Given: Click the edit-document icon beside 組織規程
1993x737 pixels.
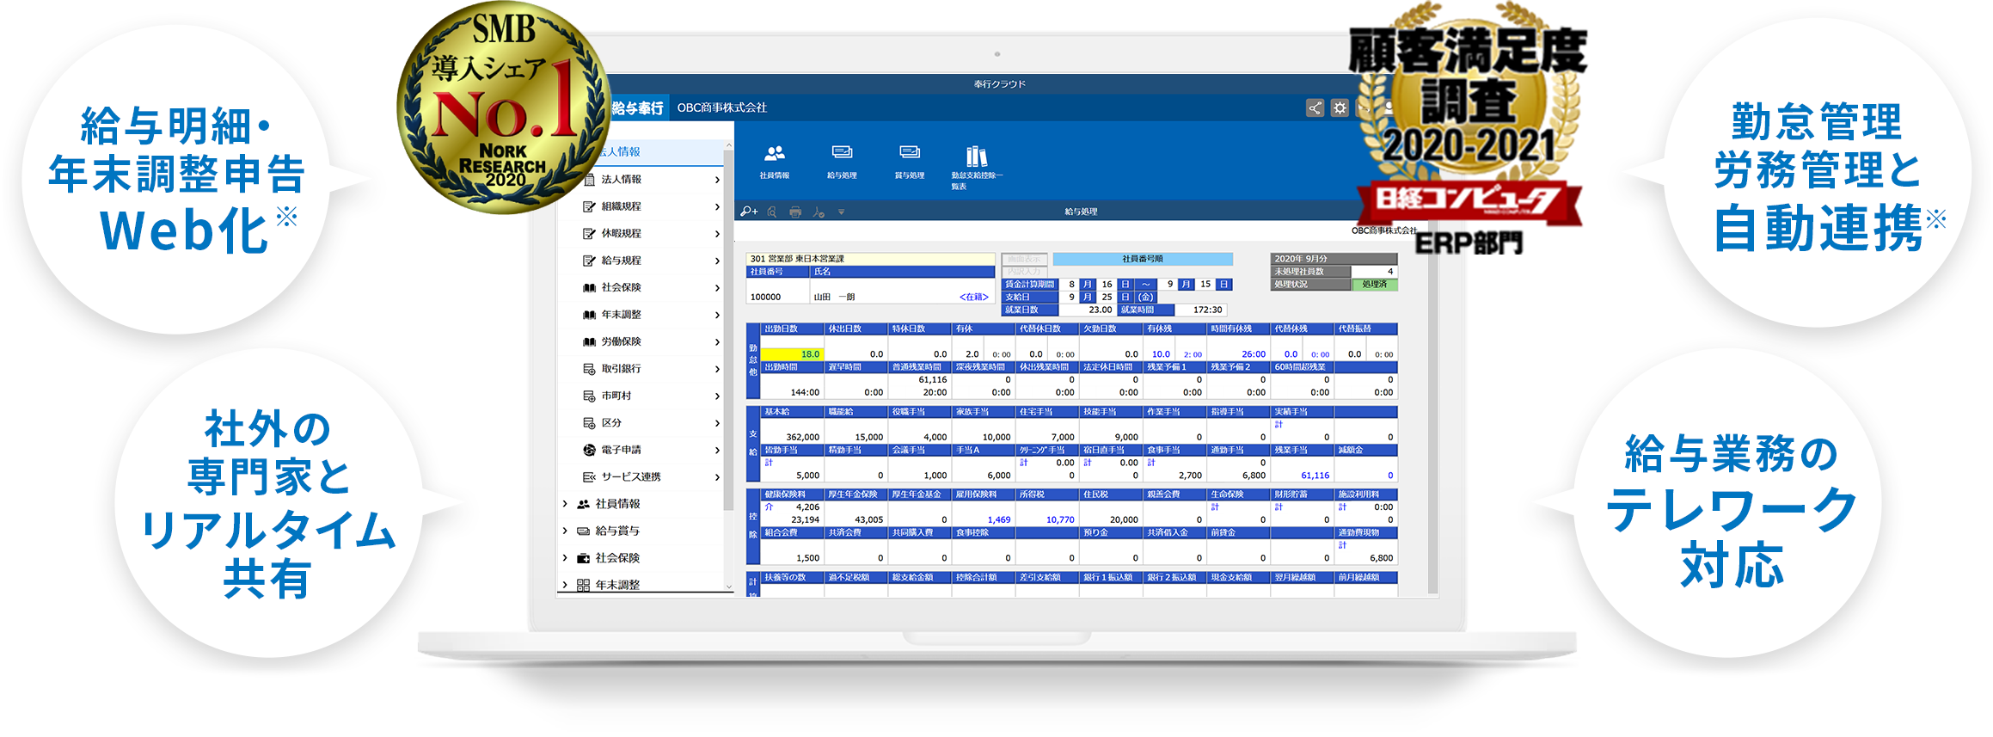Looking at the screenshot, I should tap(590, 206).
